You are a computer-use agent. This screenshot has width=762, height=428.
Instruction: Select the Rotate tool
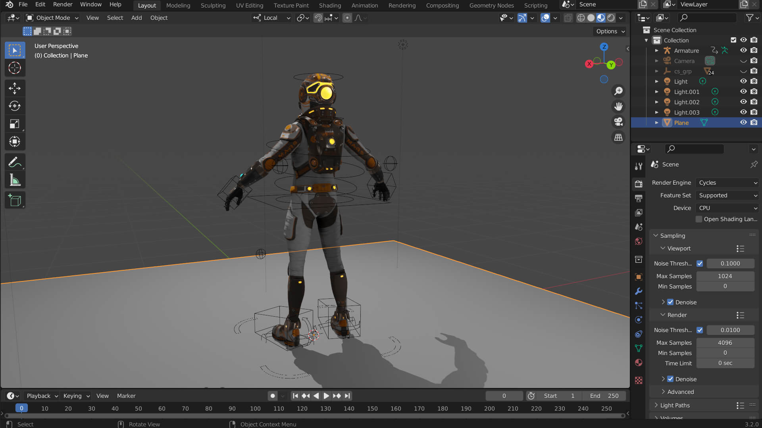coord(15,106)
